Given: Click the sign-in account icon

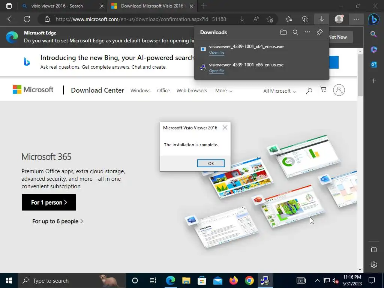Looking at the screenshot, I should [339, 90].
